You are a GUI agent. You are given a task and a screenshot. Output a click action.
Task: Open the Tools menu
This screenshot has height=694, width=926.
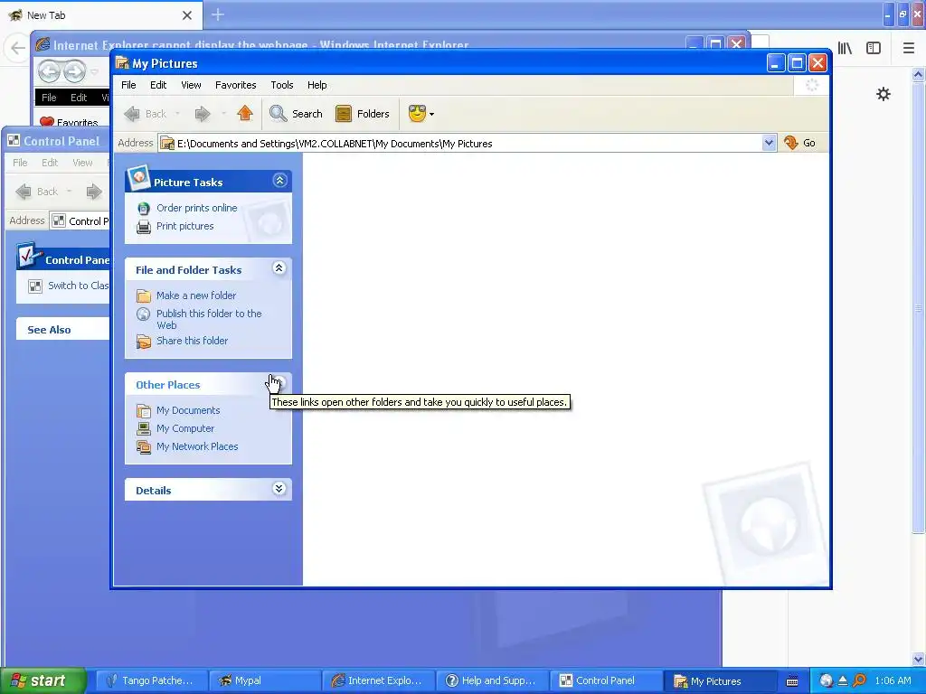[x=282, y=85]
